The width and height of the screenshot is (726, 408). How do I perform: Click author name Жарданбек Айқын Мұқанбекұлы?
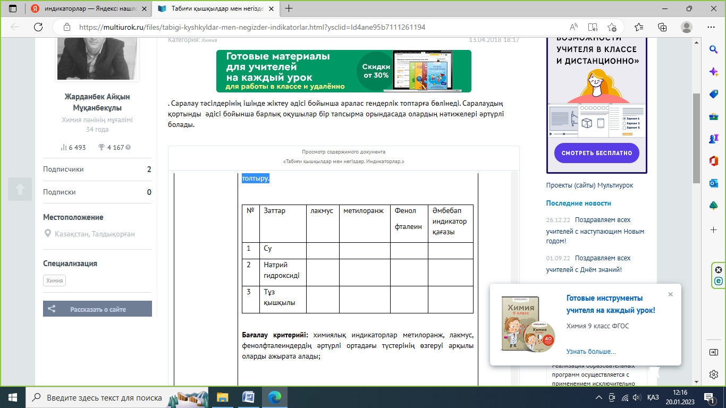tap(97, 102)
